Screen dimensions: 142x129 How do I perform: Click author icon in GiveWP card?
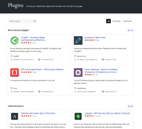11,56
